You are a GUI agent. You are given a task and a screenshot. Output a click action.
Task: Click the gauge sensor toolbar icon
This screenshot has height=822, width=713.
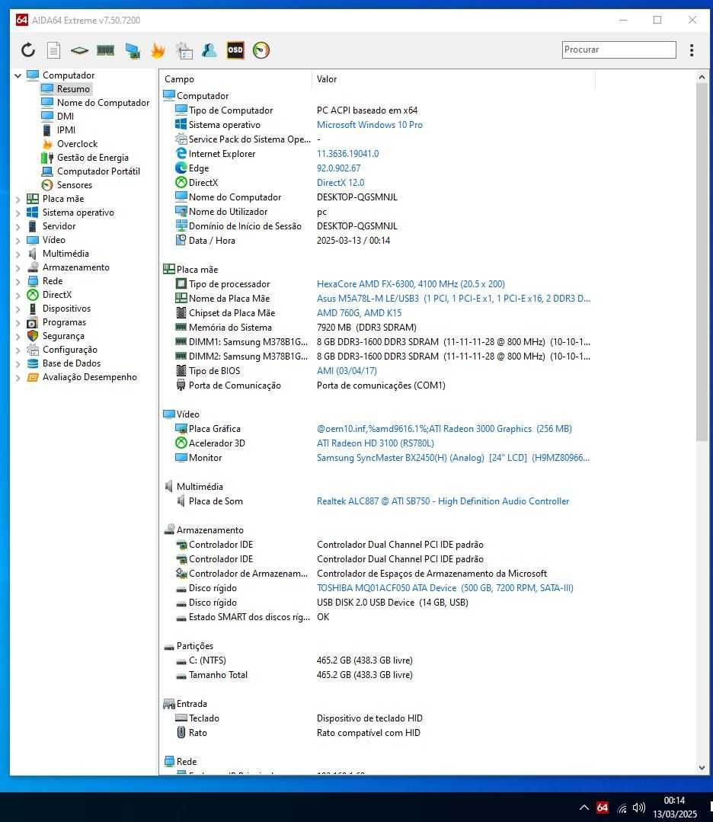(261, 50)
